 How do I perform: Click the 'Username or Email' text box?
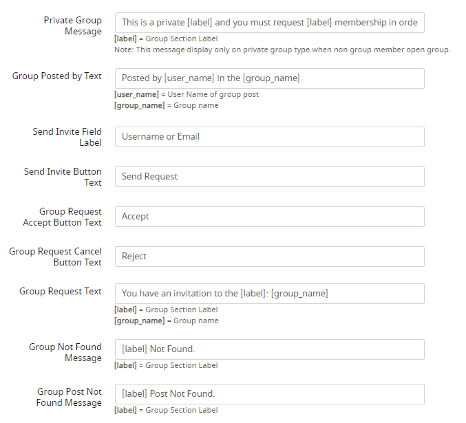(x=269, y=137)
